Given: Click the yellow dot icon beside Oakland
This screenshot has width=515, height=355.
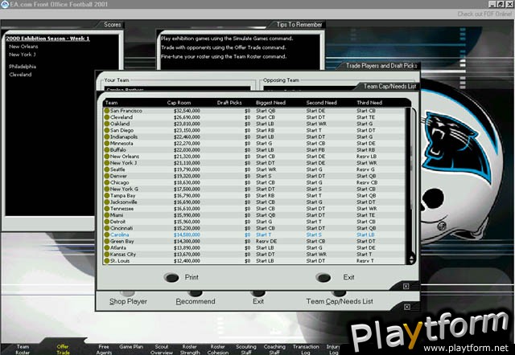Looking at the screenshot, I should click(106, 124).
